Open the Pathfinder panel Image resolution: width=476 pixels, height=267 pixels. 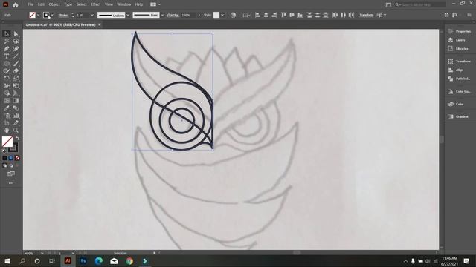[459, 79]
